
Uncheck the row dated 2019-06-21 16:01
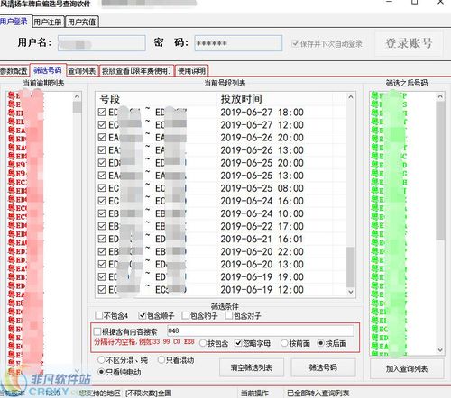[102, 239]
